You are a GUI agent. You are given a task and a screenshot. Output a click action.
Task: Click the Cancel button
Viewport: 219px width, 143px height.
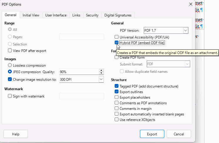tap(179, 134)
